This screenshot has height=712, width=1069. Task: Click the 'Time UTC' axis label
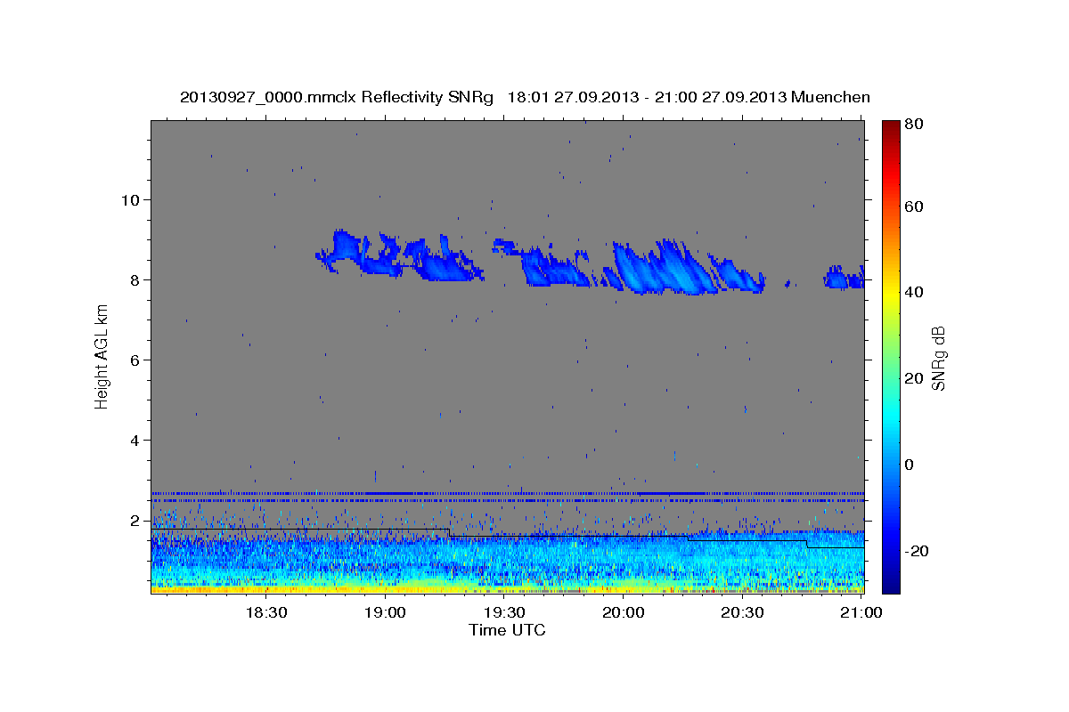tap(507, 630)
